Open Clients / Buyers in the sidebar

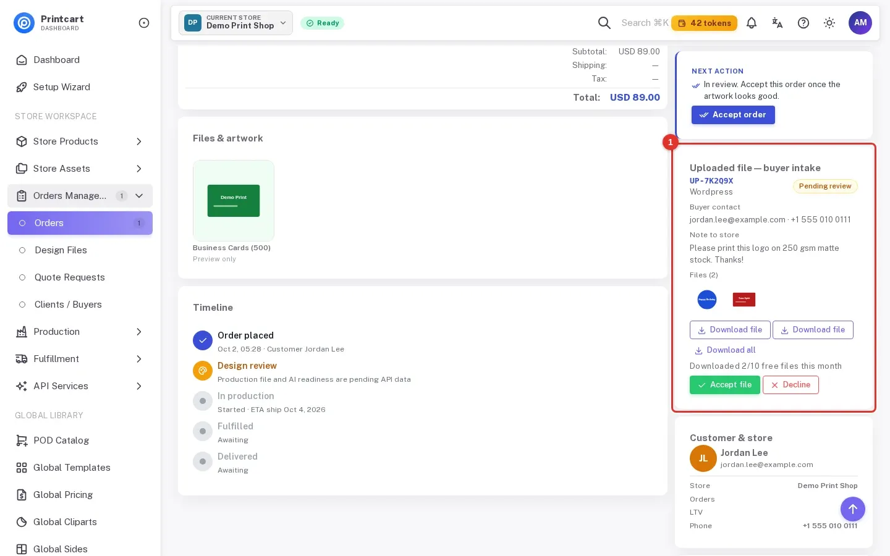pyautogui.click(x=80, y=305)
